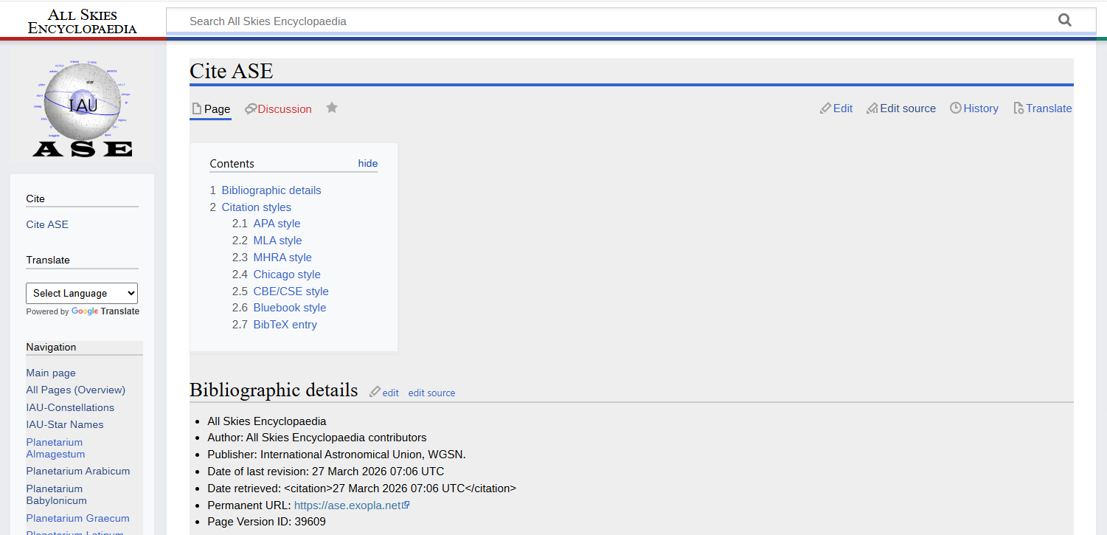The width and height of the screenshot is (1107, 535).
Task: Switch to the Page tab
Action: [x=217, y=109]
